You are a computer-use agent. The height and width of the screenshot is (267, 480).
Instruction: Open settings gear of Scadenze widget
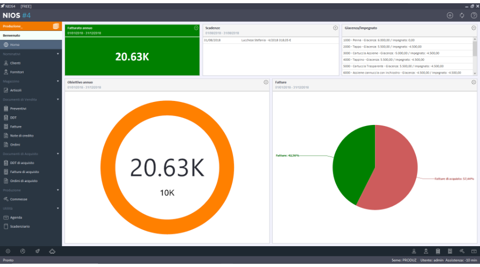coord(335,28)
